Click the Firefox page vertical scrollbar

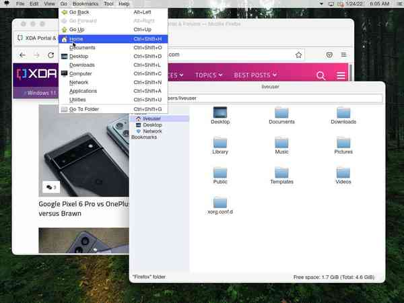(351, 73)
